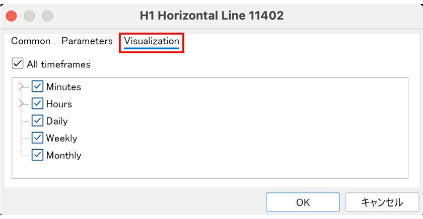
Task: Close the dialog with the red button
Action: (11, 16)
